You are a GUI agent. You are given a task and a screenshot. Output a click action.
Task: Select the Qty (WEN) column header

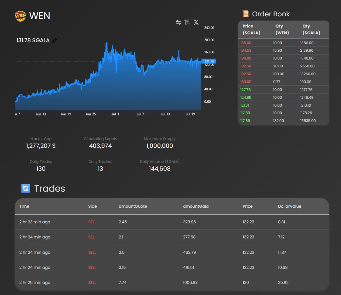tap(282, 29)
